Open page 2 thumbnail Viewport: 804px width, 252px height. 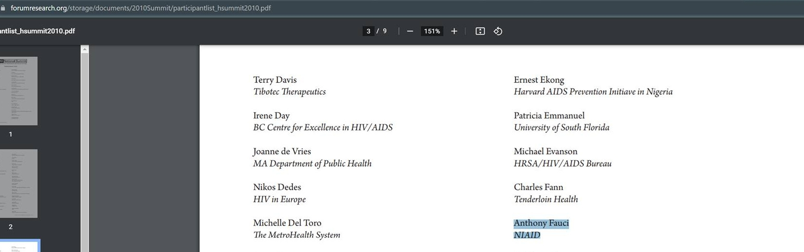[18, 183]
